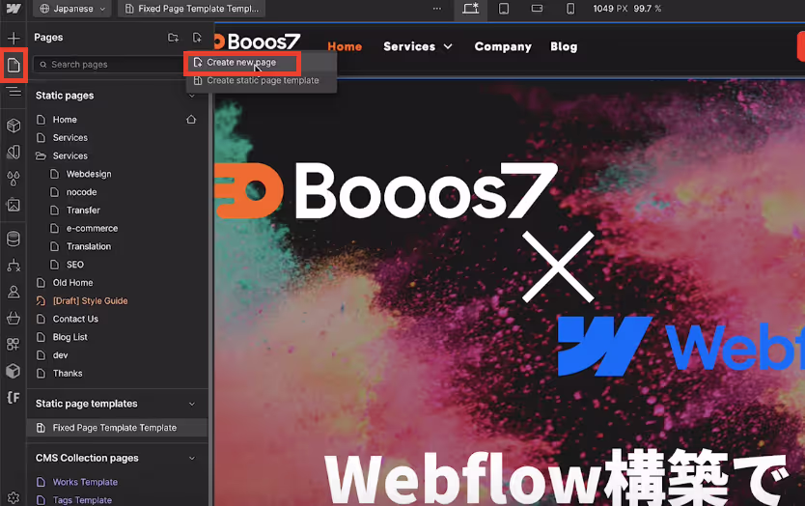Open site settings gear icon
This screenshot has width=805, height=506.
(14, 497)
